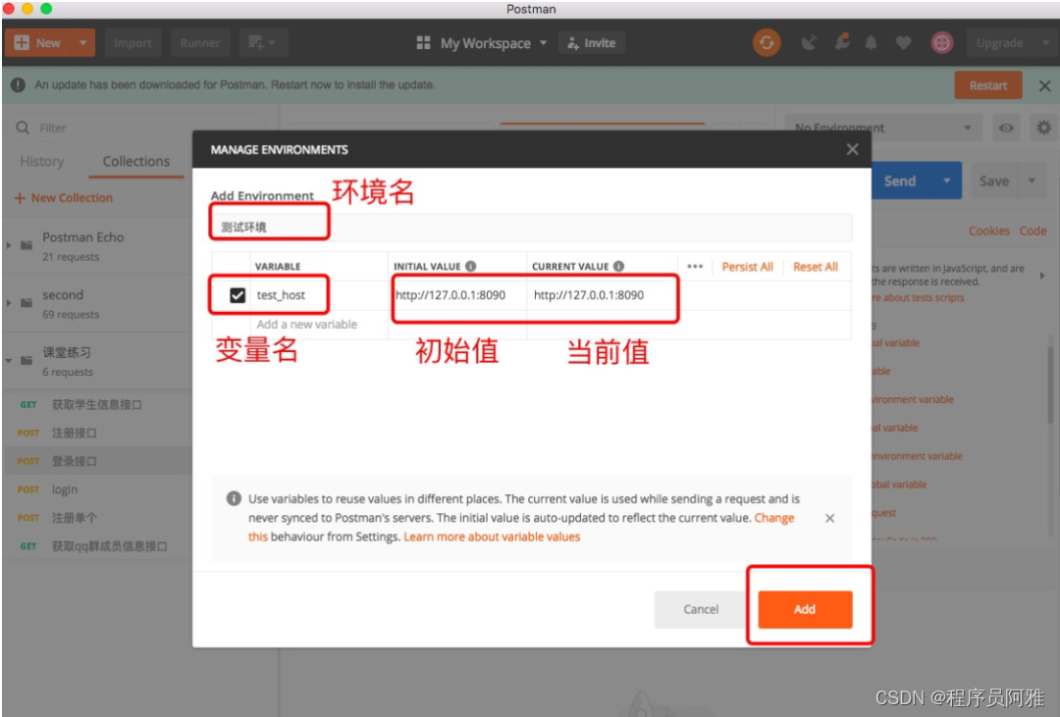Click the info icon in update banner

pos(19,85)
